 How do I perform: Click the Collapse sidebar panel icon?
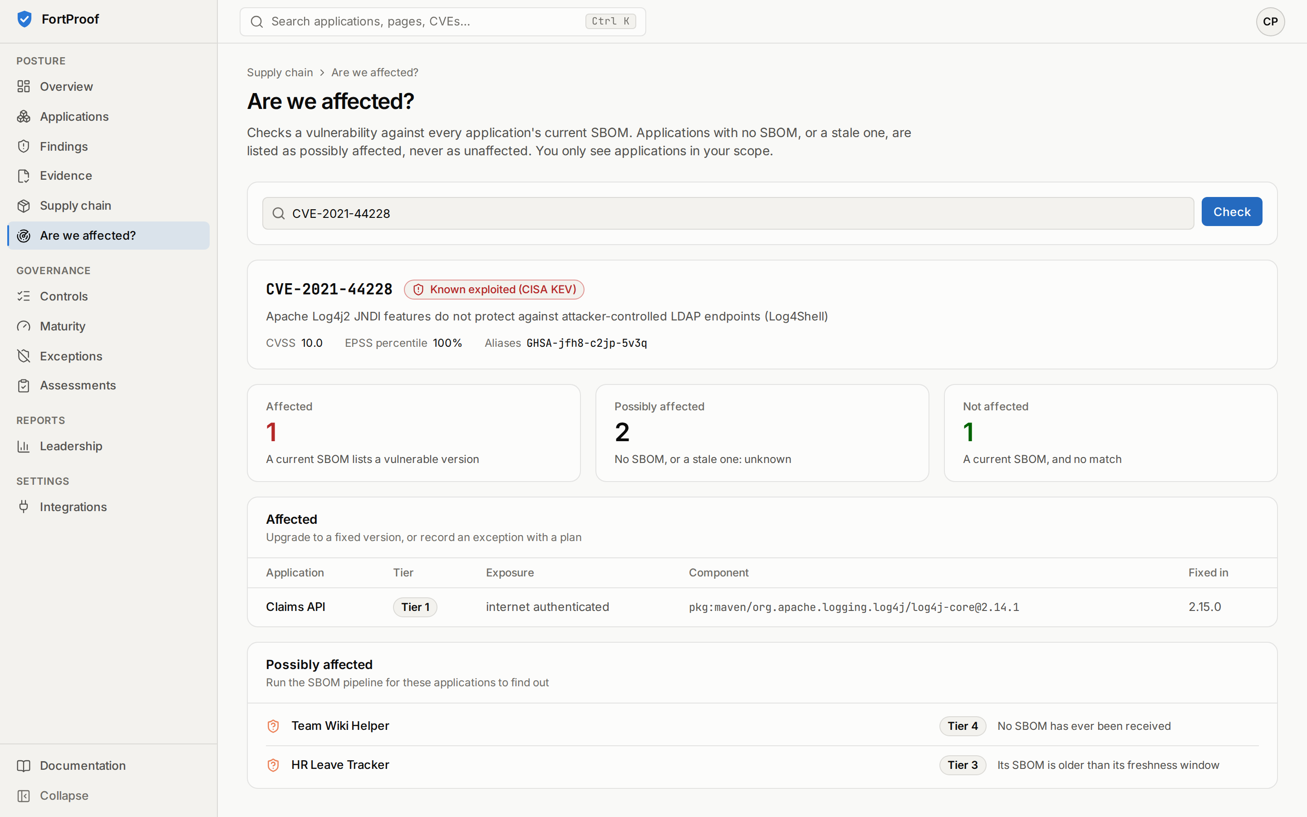23,795
